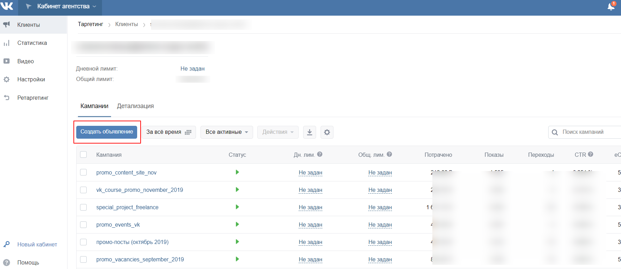Click the help icon beside Общ. лим.
The width and height of the screenshot is (621, 269).
coord(389,154)
